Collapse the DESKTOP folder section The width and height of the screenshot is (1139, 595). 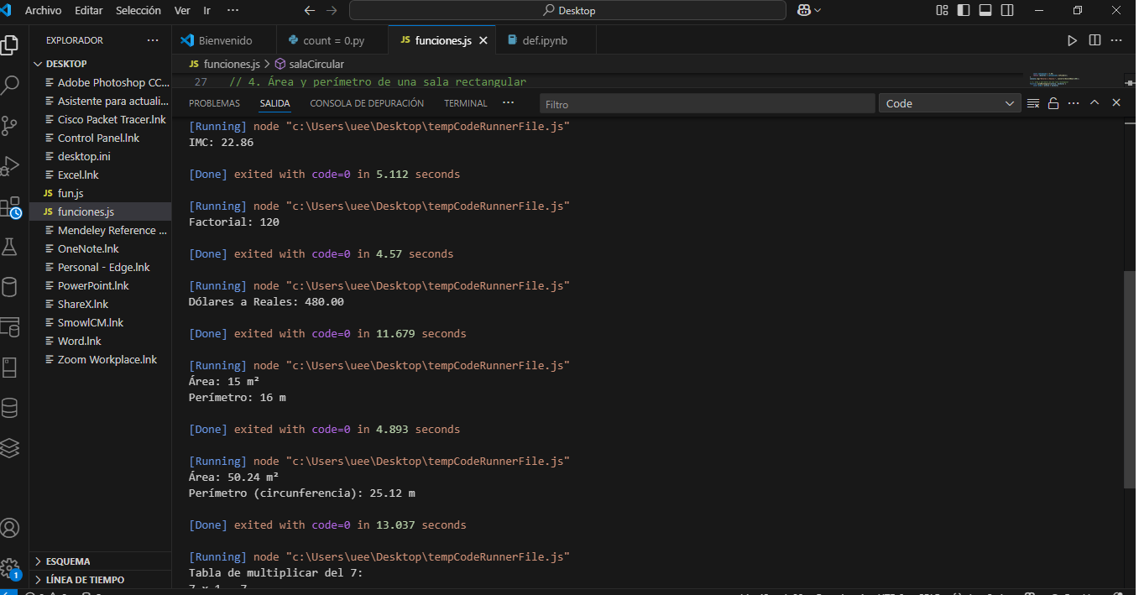coord(38,64)
